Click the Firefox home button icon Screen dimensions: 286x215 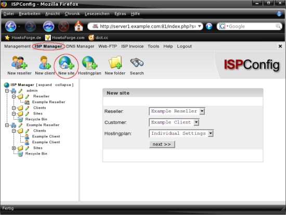click(x=79, y=26)
